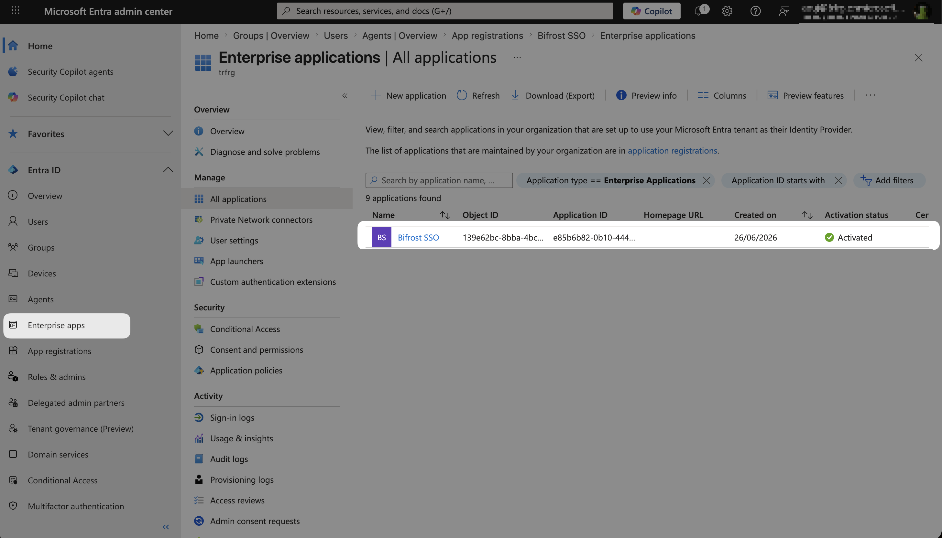942x538 pixels.
Task: Open Private Network connectors
Action: (261, 220)
